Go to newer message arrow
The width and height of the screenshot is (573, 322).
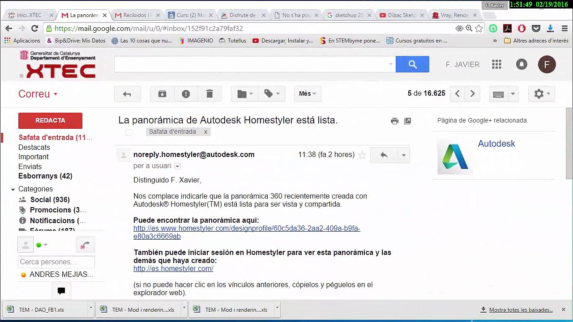457,93
